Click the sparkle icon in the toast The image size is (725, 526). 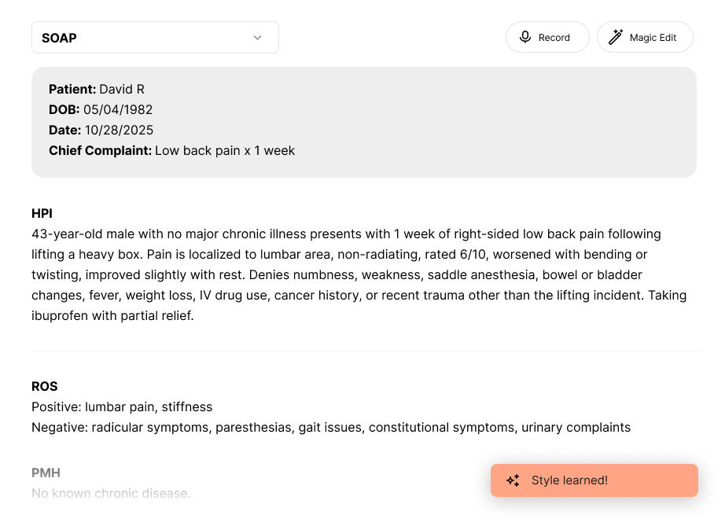[513, 480]
